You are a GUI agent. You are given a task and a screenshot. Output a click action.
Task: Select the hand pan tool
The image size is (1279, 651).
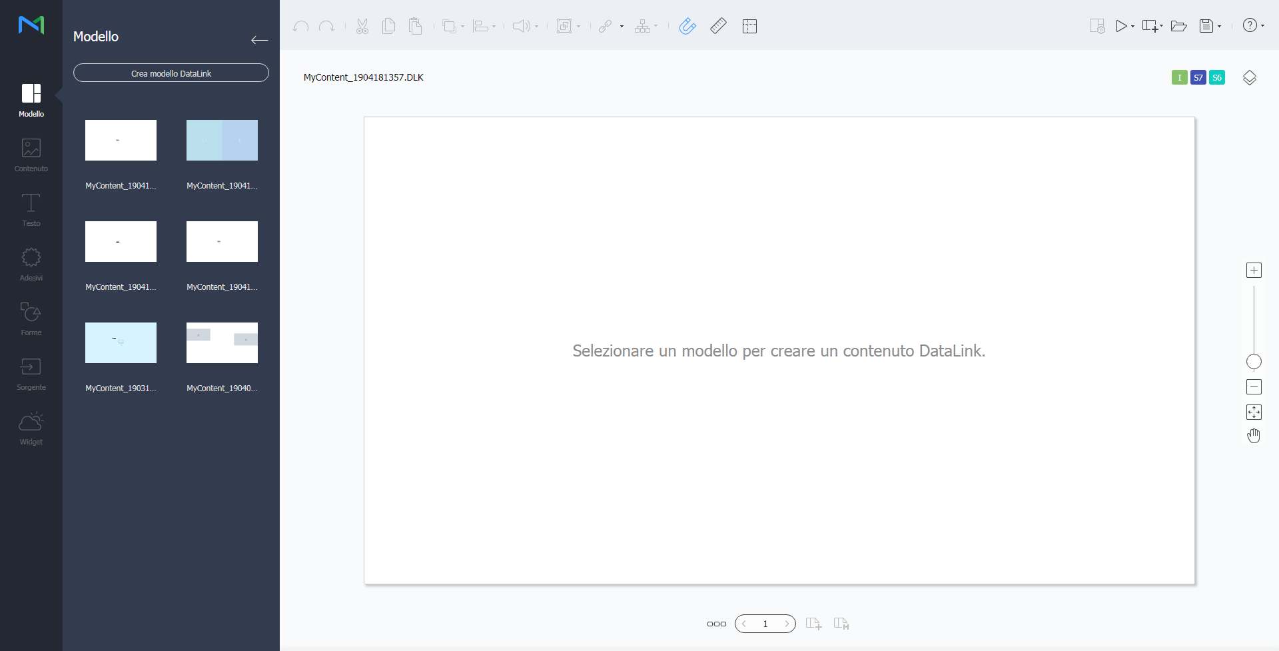coord(1253,436)
